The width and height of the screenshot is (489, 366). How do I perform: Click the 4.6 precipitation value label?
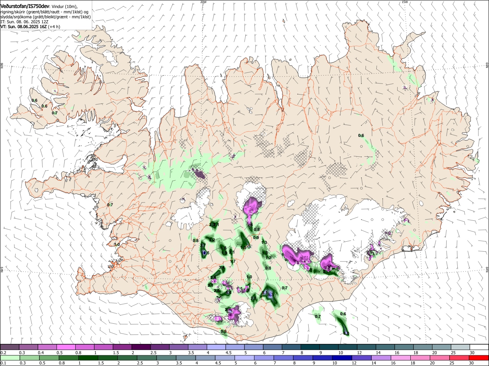(228, 292)
